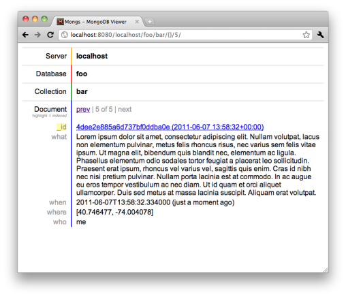346x297 pixels.
Task: Click the yellow minimize window button
Action: click(x=35, y=19)
